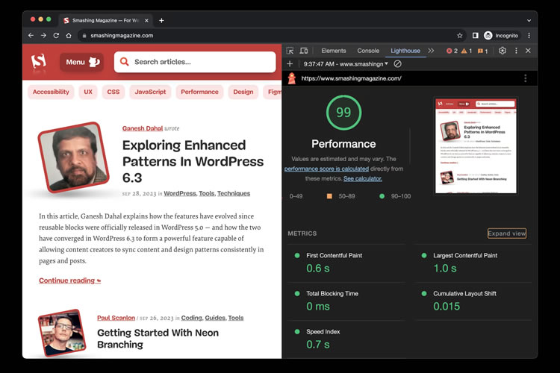560x373 pixels.
Task: Bookmark this page with the star icon
Action: pyautogui.click(x=460, y=35)
